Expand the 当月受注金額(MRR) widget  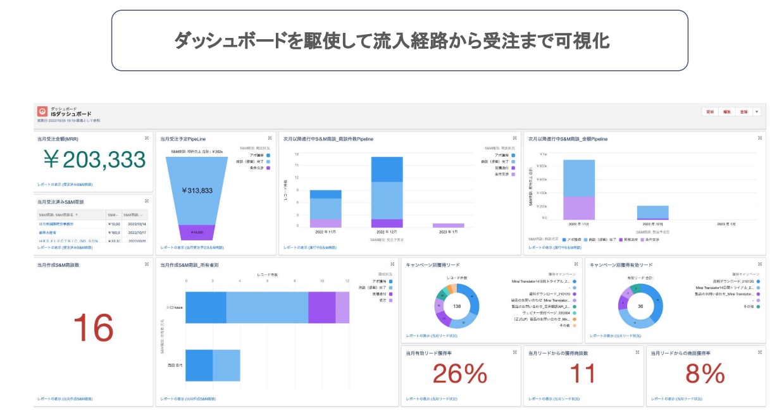pos(146,138)
